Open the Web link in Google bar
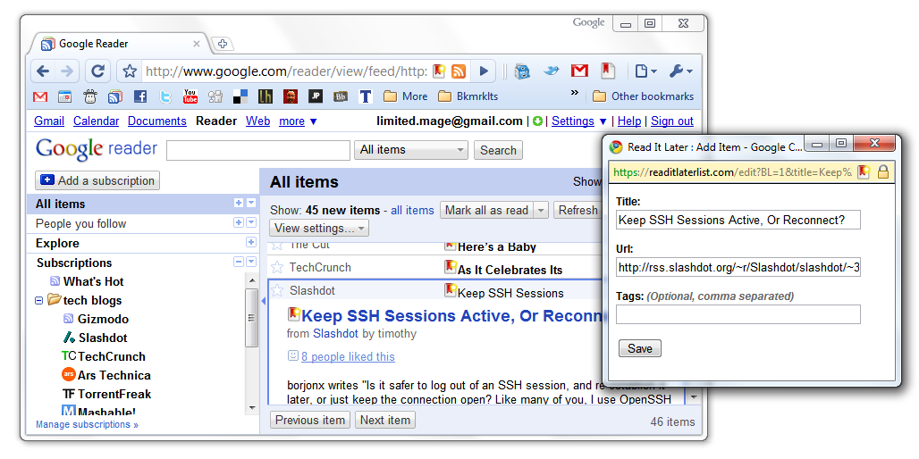 (257, 121)
